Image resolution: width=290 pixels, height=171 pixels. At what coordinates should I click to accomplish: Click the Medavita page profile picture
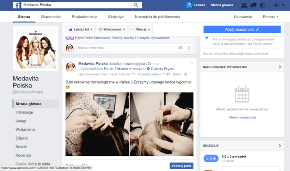(x=36, y=48)
